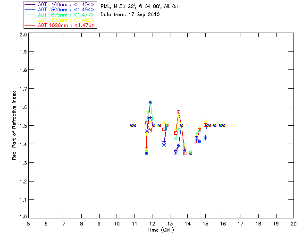Click the AOT 675nm legend entry
This screenshot has width=302, height=242.
(59, 15)
